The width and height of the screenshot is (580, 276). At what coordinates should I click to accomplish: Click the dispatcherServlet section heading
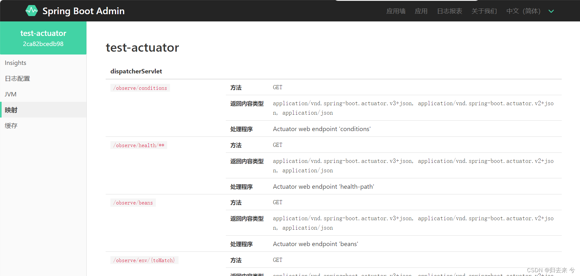pyautogui.click(x=136, y=71)
